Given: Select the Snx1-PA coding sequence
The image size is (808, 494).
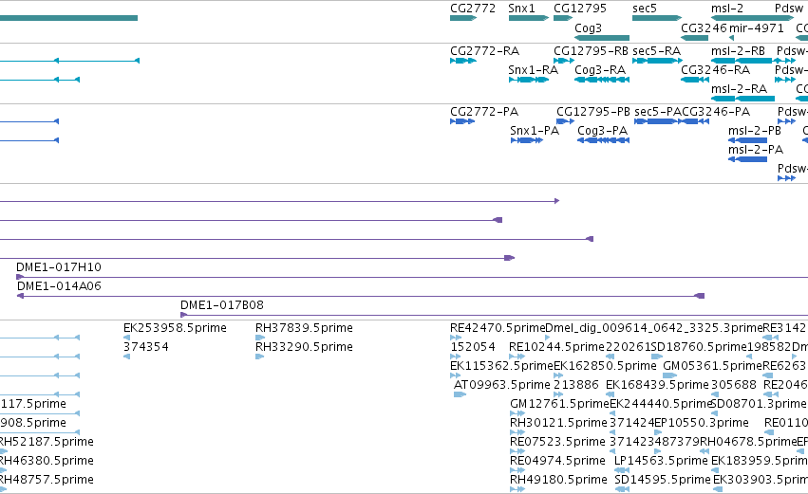Looking at the screenshot, I should click(x=527, y=140).
